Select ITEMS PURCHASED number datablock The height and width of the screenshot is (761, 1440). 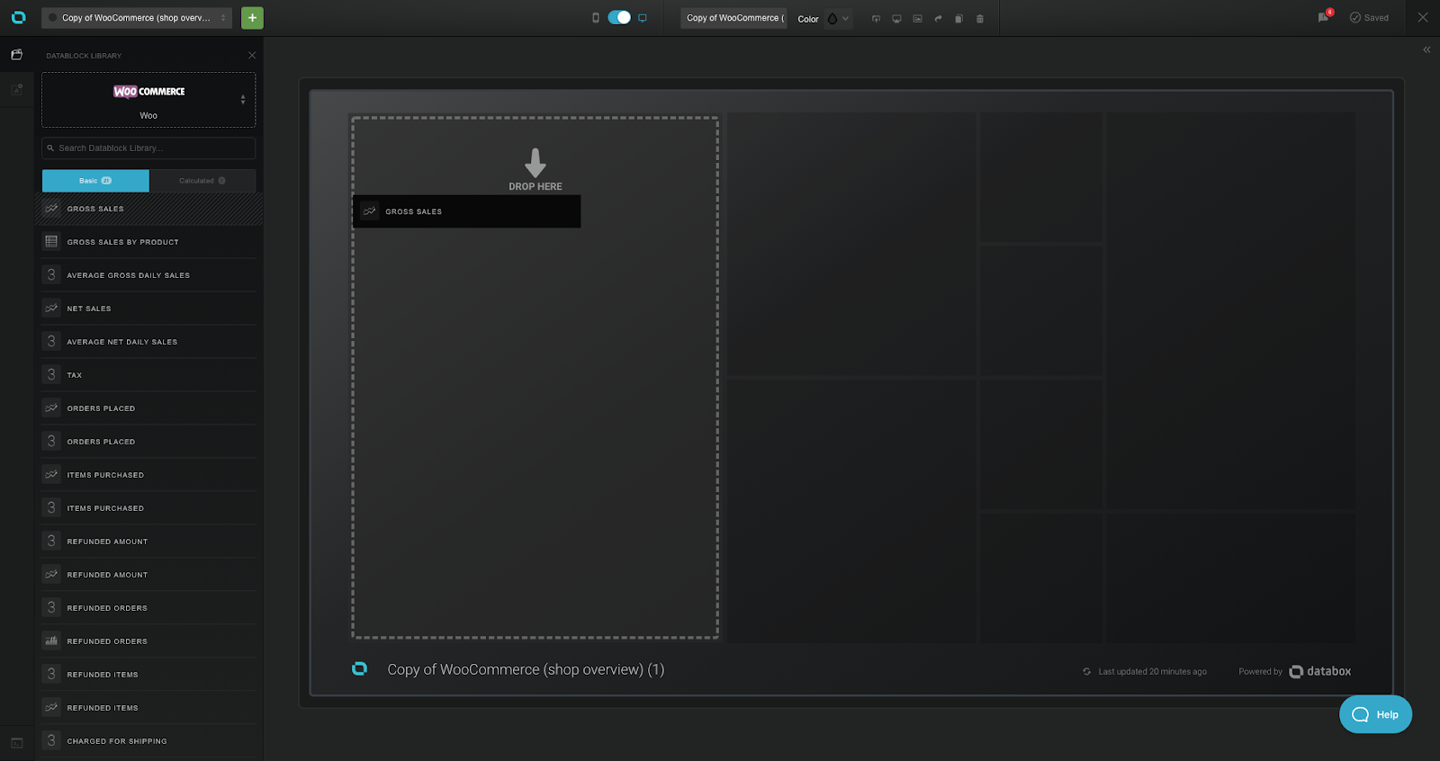click(148, 508)
